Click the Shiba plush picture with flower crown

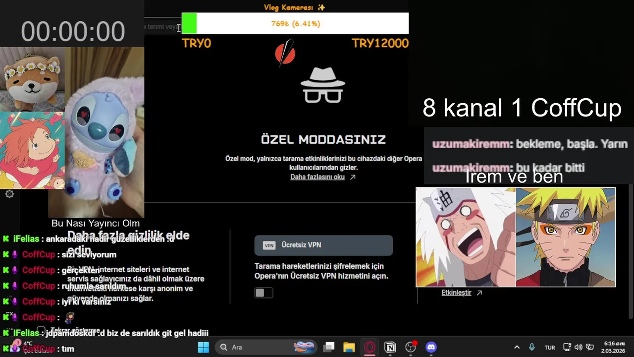coord(32,79)
